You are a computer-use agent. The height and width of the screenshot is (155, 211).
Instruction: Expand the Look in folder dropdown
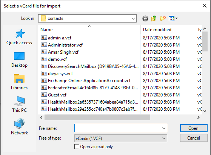(133, 18)
